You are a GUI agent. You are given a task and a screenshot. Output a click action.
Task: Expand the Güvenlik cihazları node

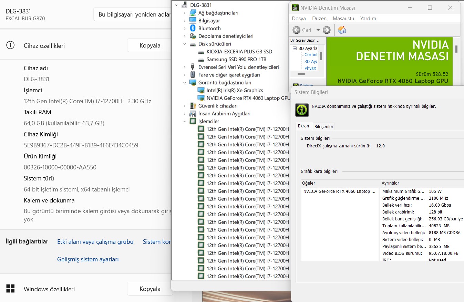tap(185, 106)
